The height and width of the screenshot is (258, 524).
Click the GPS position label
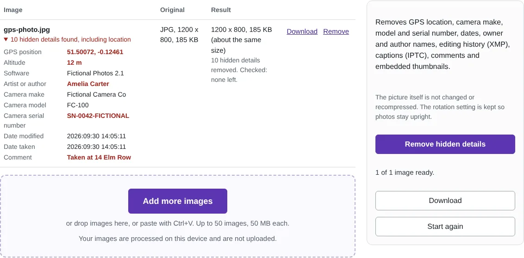click(23, 52)
